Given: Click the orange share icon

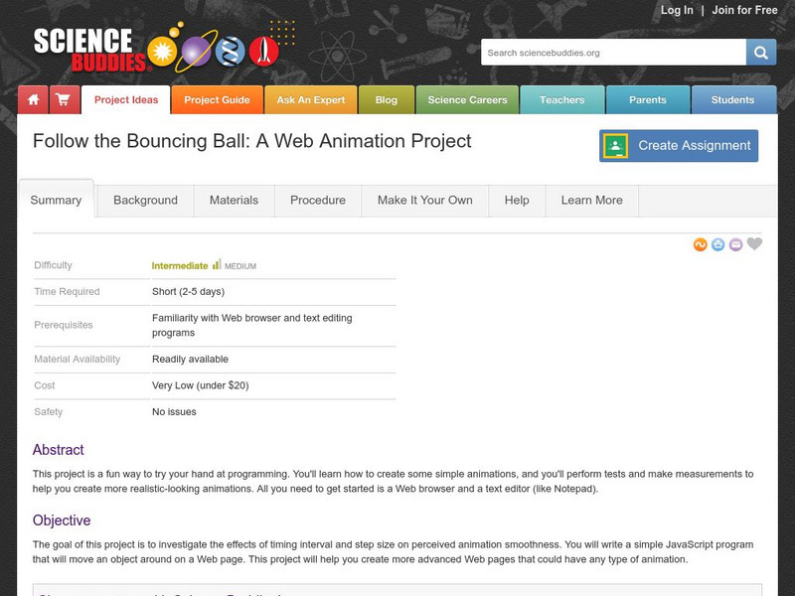Looking at the screenshot, I should (x=701, y=244).
